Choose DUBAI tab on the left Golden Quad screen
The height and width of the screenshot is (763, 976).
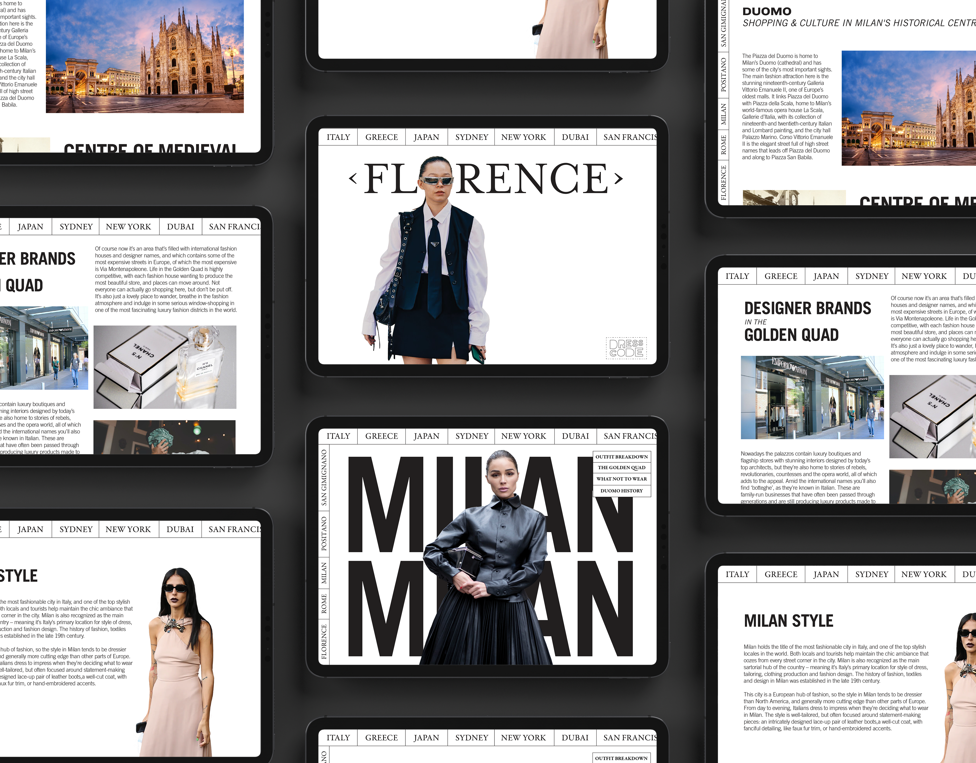pos(180,227)
